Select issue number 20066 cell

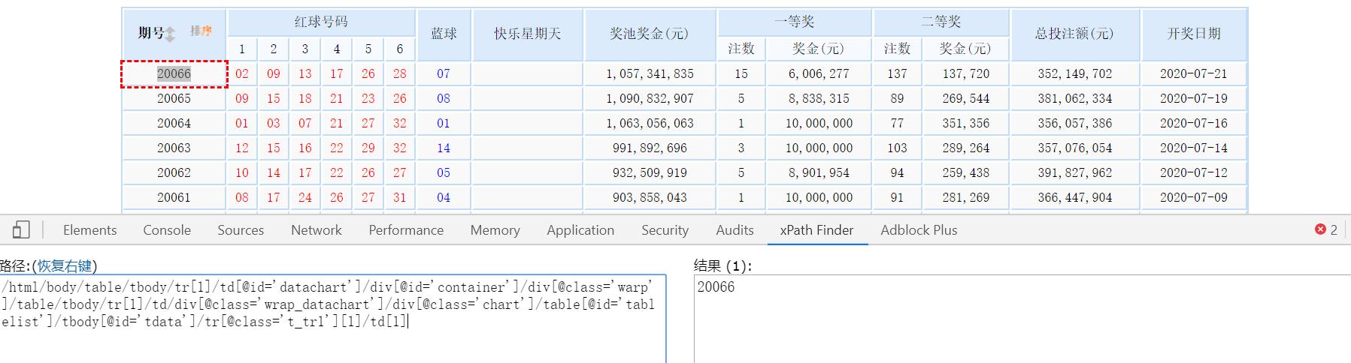tap(174, 73)
